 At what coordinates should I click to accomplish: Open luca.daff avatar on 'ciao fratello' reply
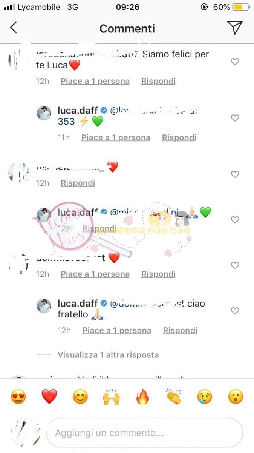click(x=44, y=306)
